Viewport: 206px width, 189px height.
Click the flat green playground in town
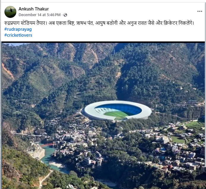178,140
